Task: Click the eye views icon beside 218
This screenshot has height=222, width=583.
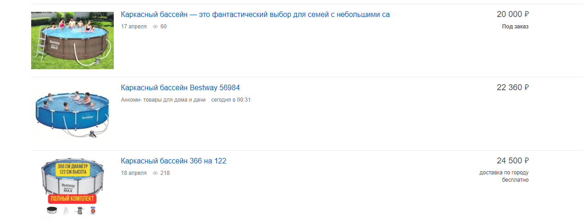Action: coord(155,173)
